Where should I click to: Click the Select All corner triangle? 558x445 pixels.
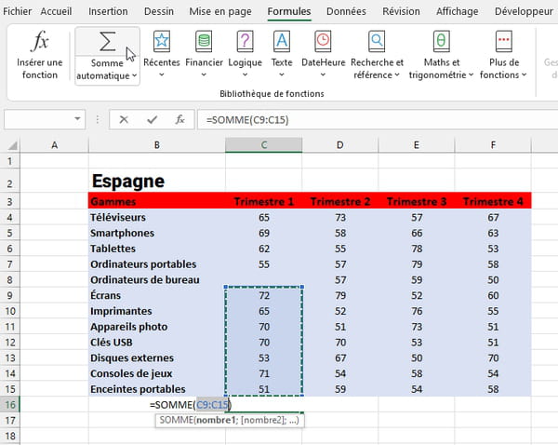12,145
